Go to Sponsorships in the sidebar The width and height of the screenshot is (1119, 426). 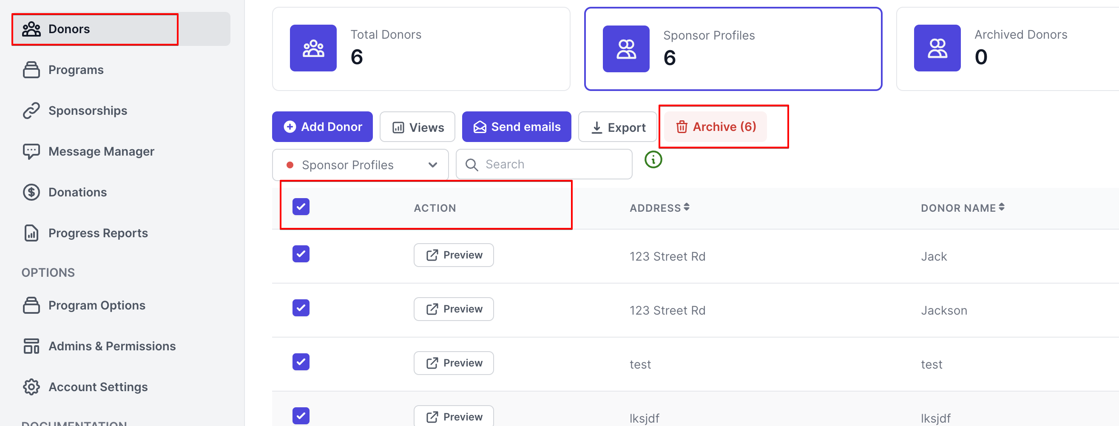[87, 111]
